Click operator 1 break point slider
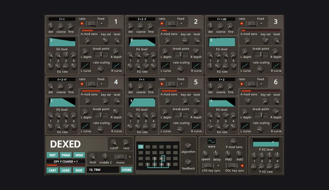Image resolution: width=329 pixels, height=190 pixels. coord(101,54)
